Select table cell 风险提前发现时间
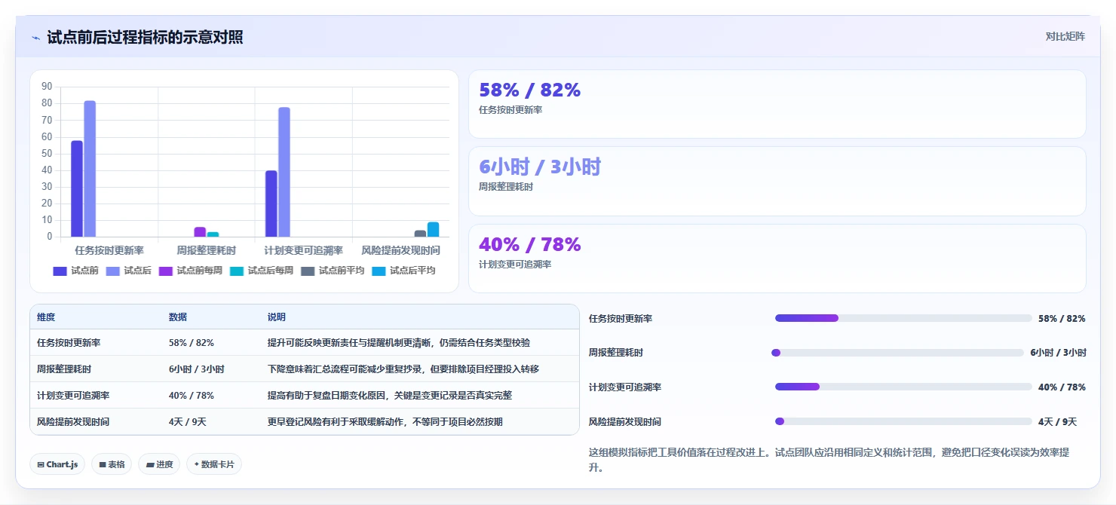The width and height of the screenshot is (1116, 505). point(73,421)
